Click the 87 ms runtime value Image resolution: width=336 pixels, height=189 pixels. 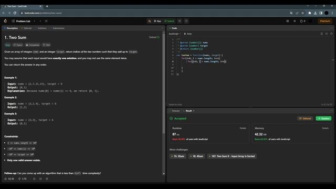coord(176,134)
